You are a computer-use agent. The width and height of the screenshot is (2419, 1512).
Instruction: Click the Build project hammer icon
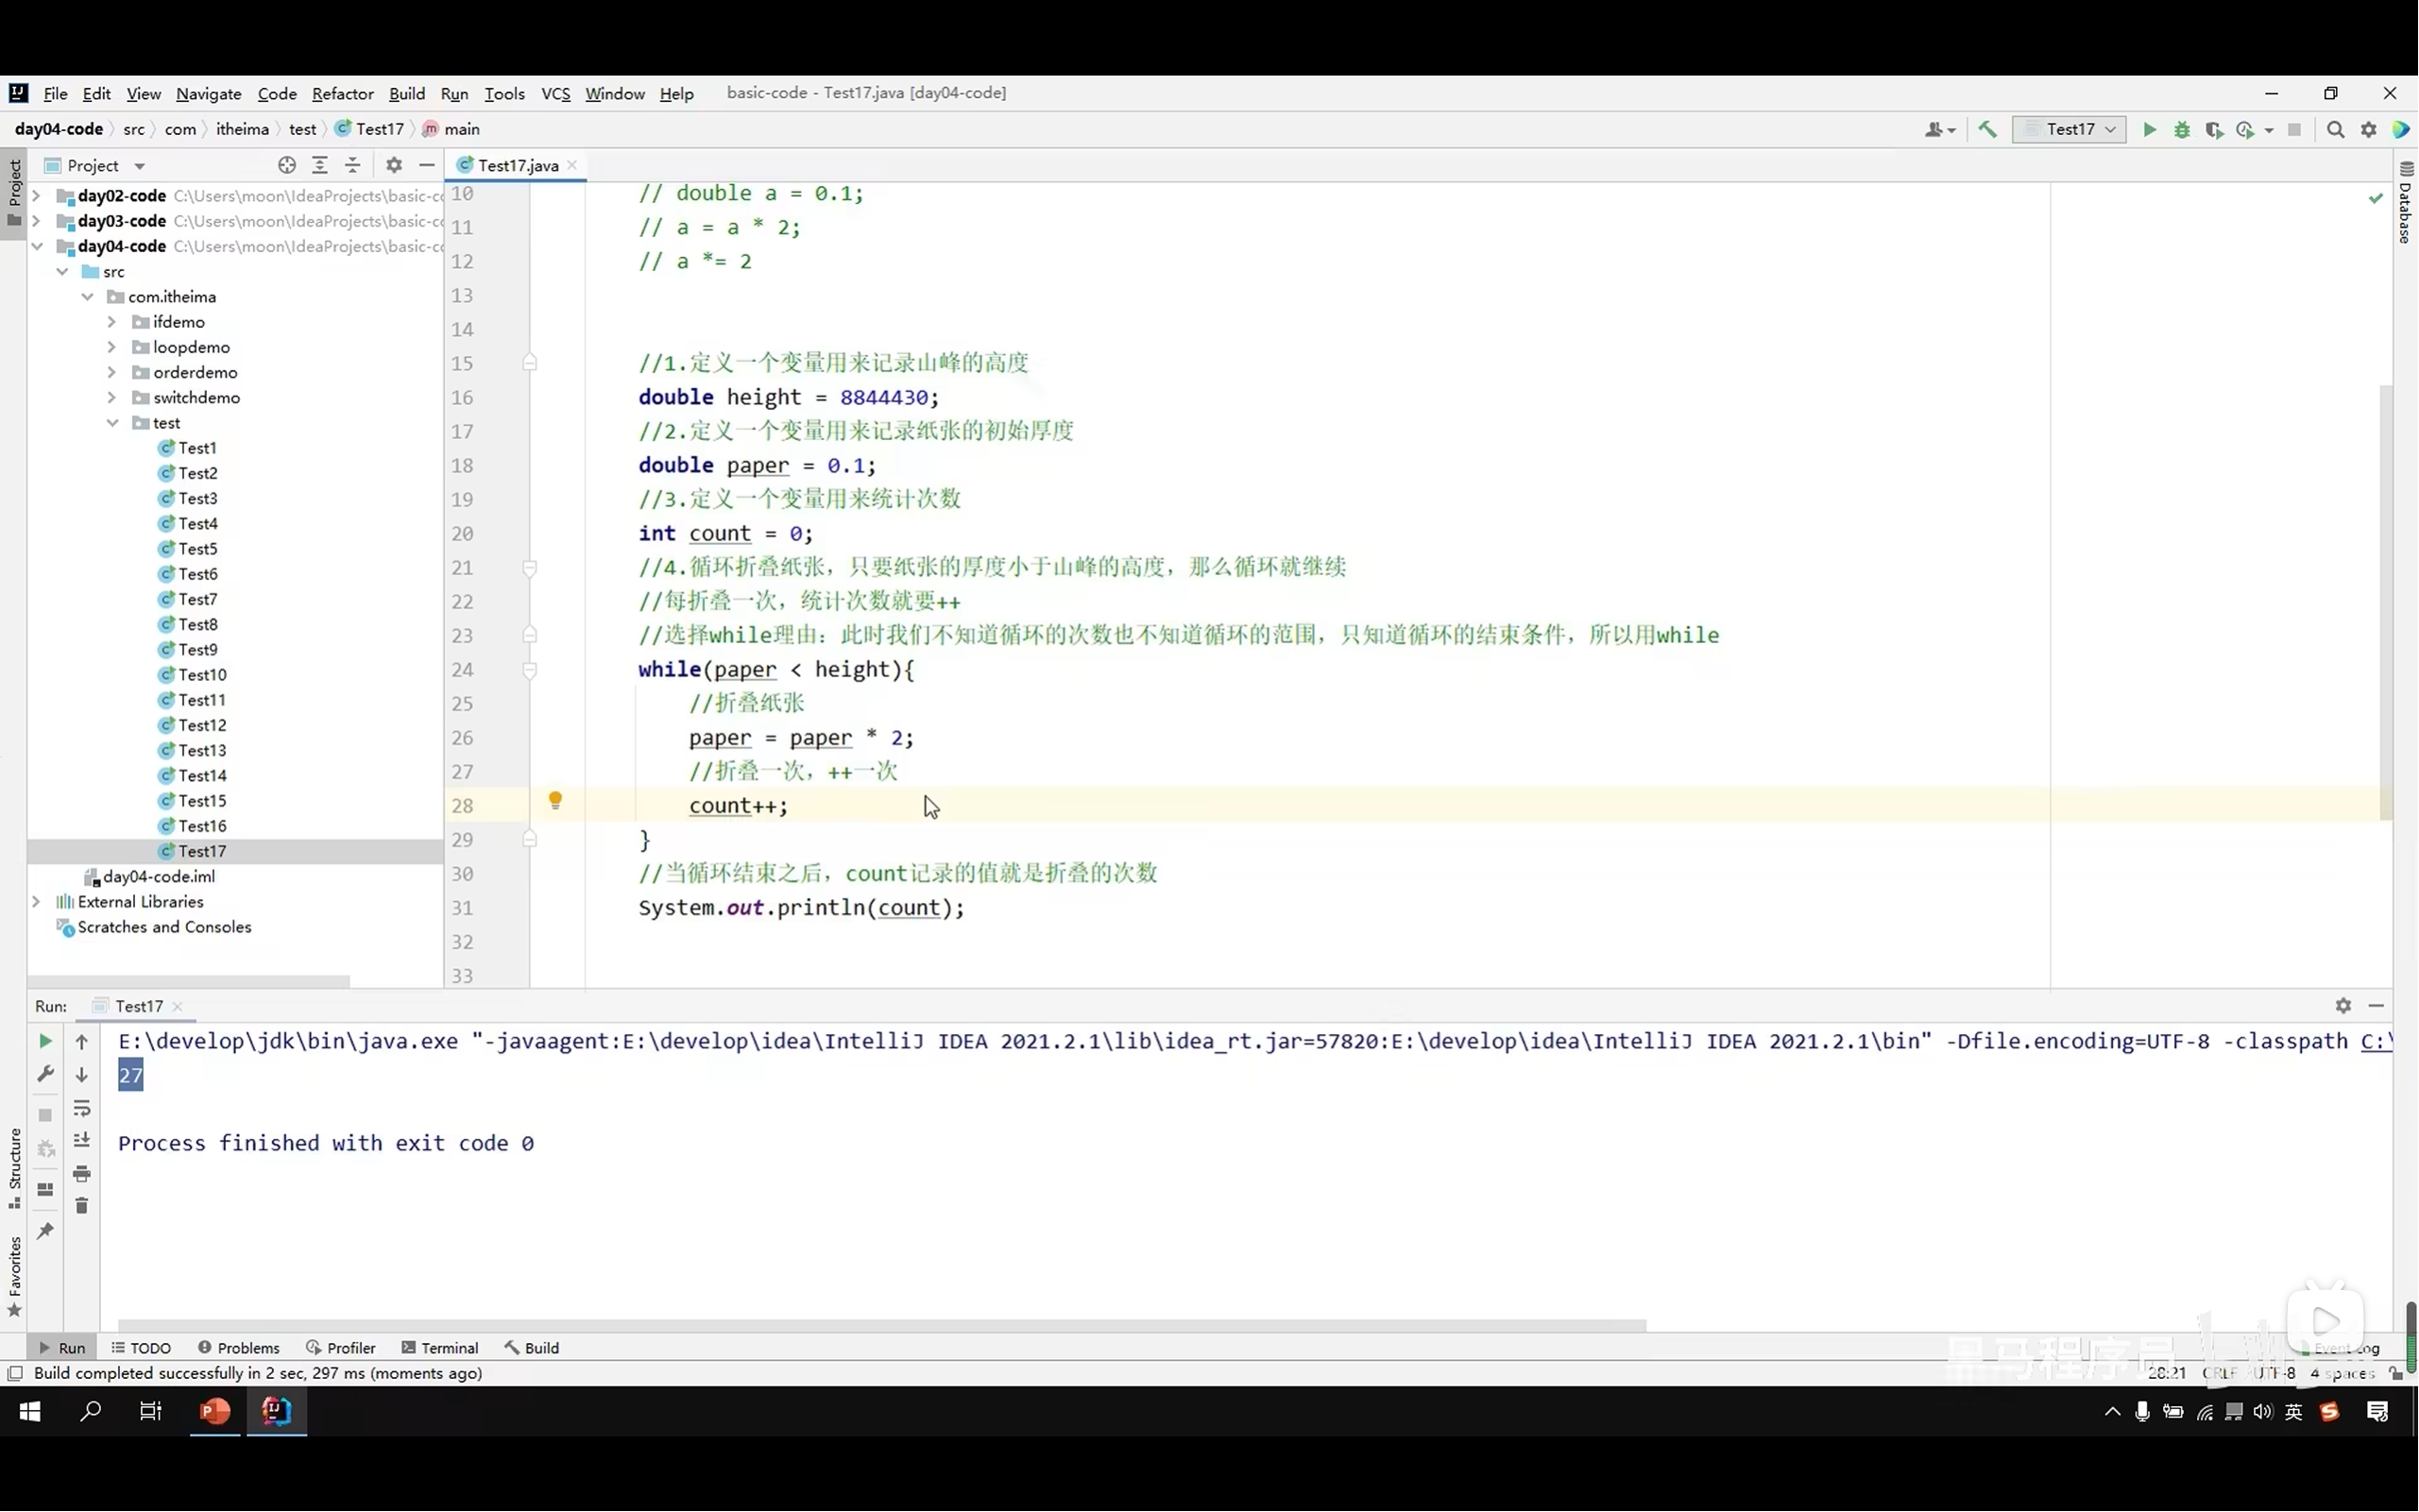point(1987,130)
